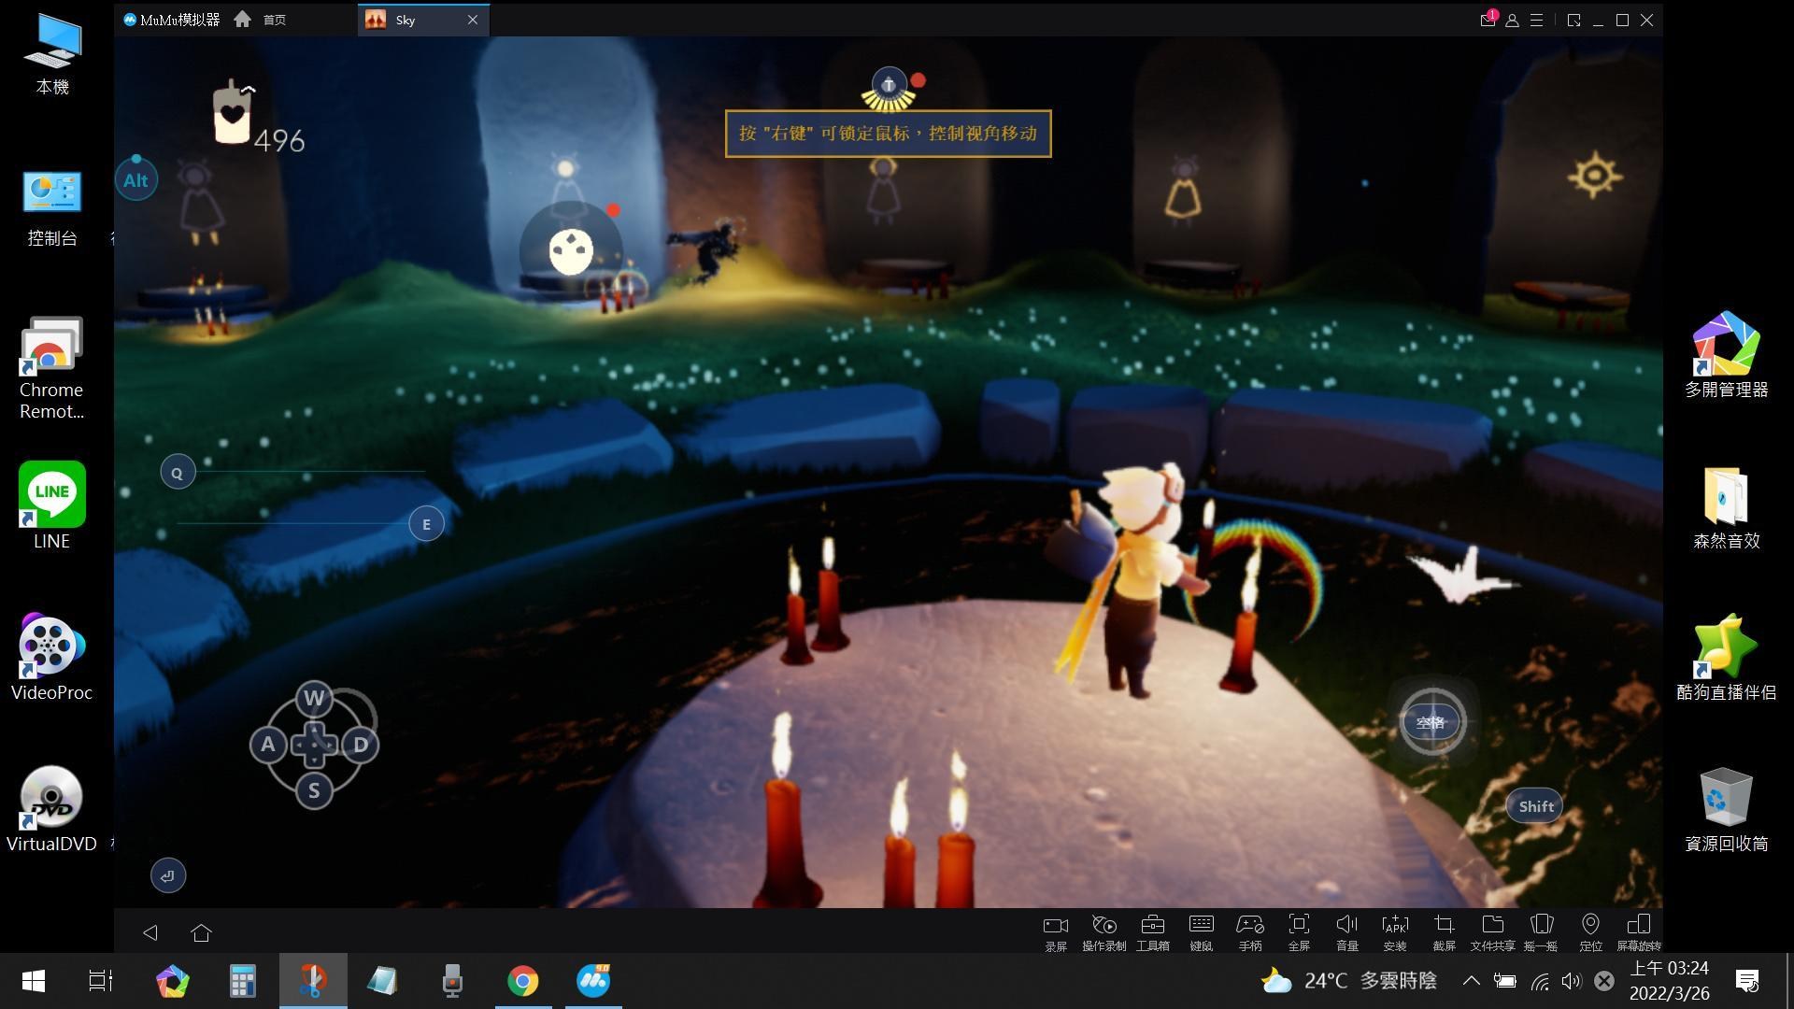This screenshot has height=1009, width=1794.
Task: Take a screenshot with 截屏
Action: click(x=1444, y=931)
